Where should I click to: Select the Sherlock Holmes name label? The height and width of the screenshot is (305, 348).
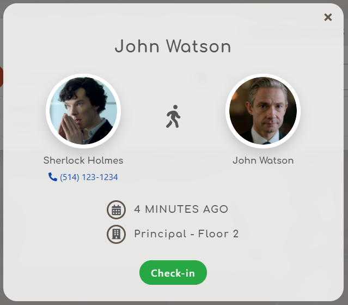(83, 160)
